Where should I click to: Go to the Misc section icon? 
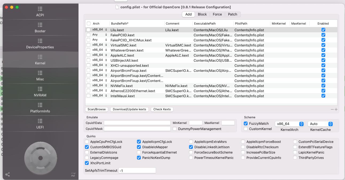click(x=40, y=73)
